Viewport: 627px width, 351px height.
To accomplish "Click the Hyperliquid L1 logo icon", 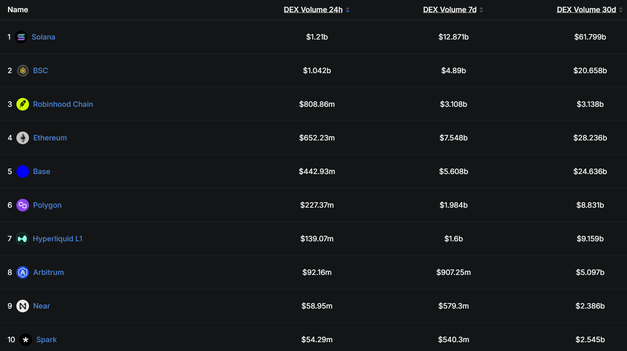I will click(22, 239).
